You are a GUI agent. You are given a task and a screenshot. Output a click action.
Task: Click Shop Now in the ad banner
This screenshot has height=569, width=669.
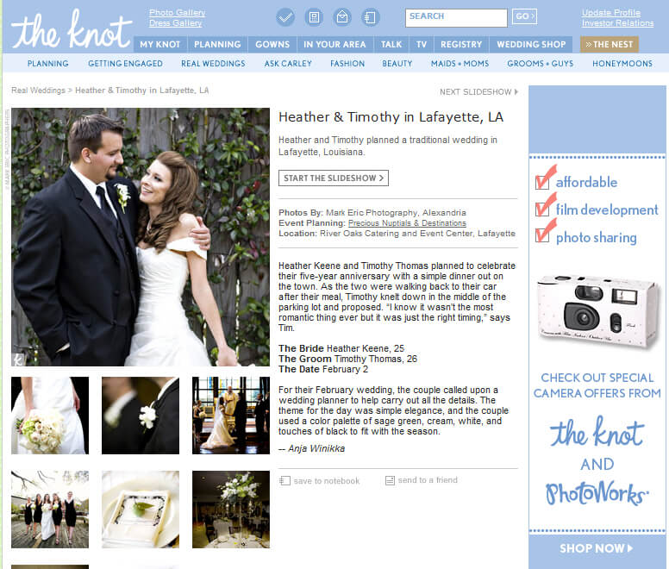(597, 548)
